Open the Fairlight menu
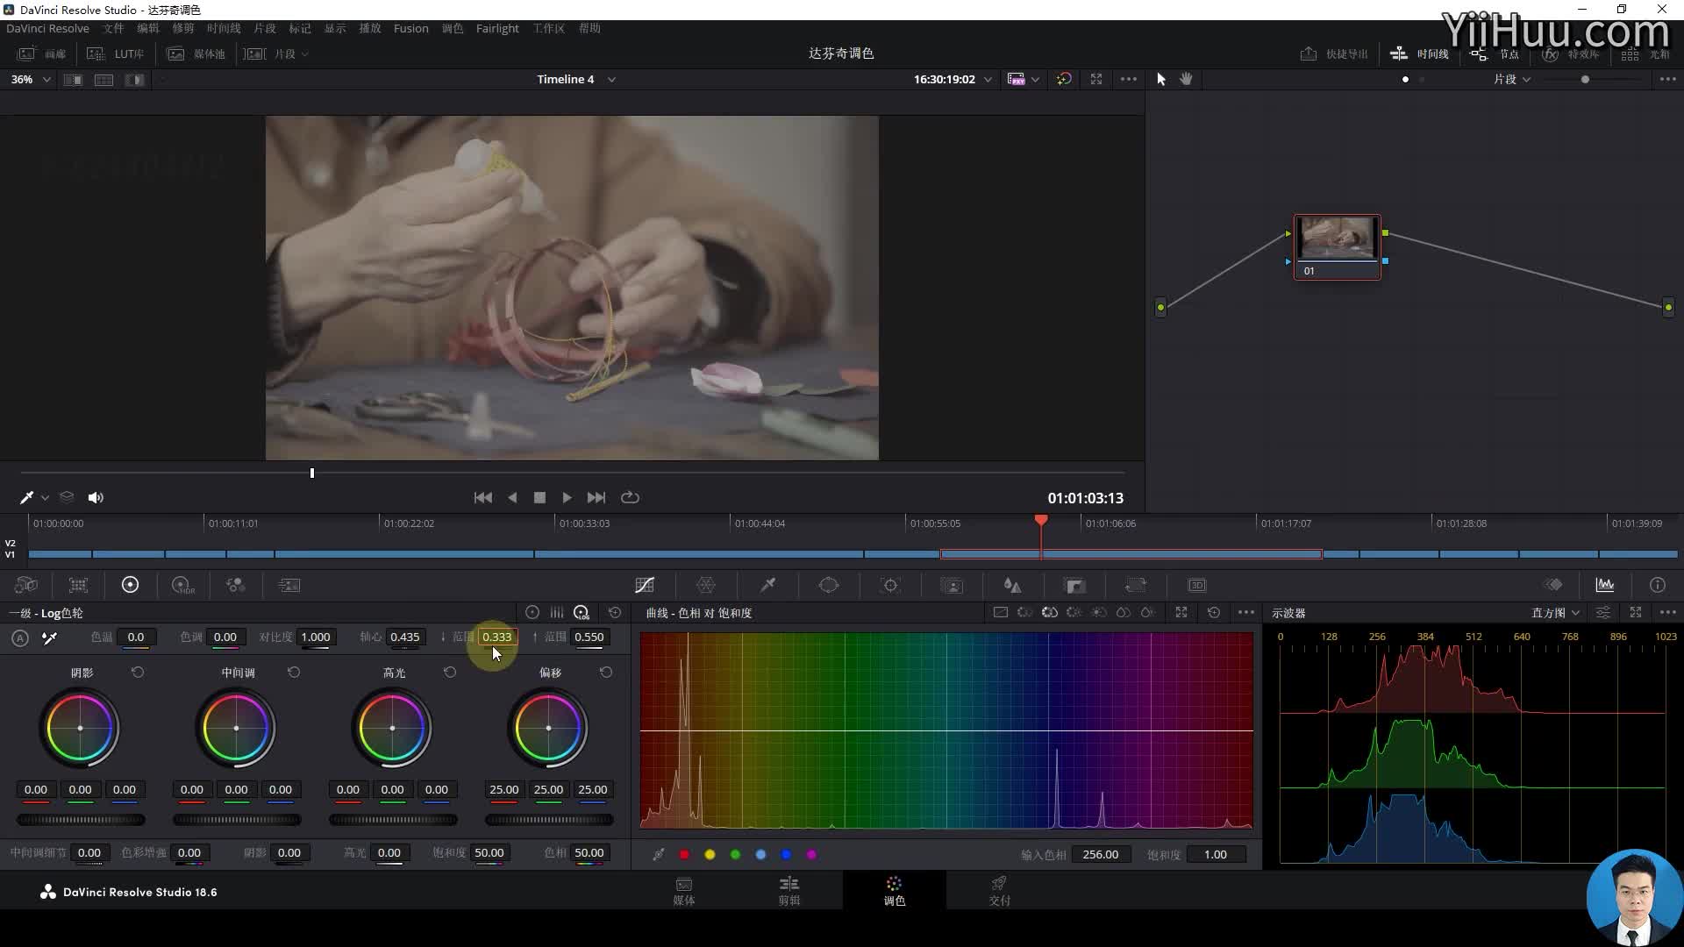Viewport: 1684px width, 947px height. coord(497,28)
